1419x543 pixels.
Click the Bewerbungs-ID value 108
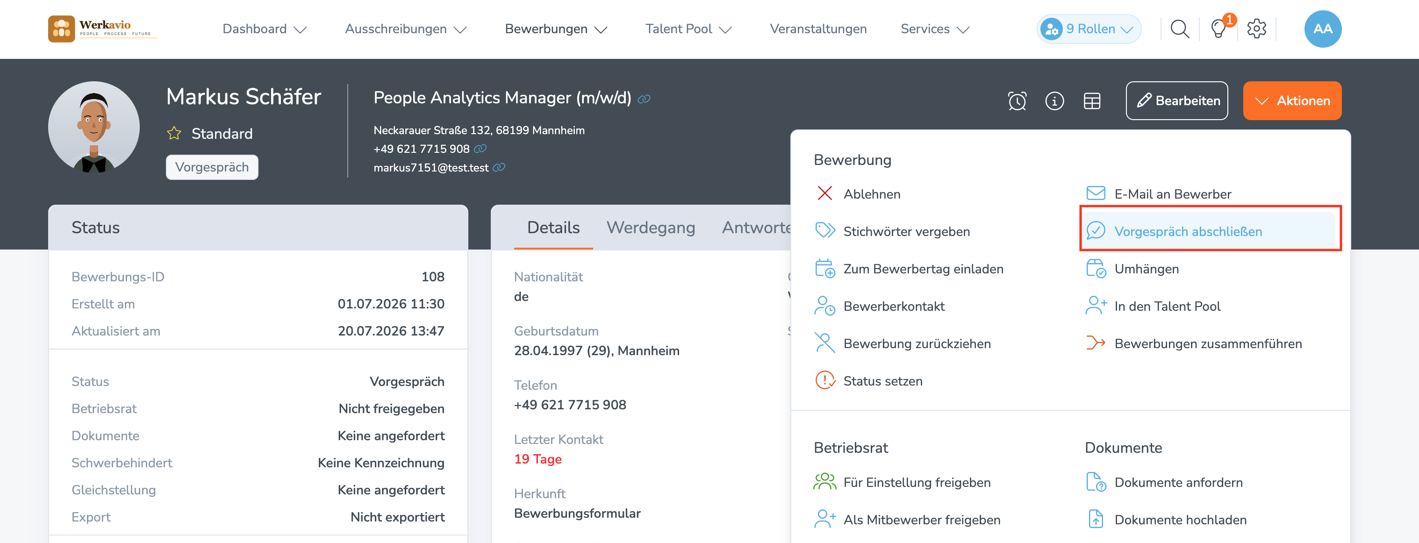point(432,277)
